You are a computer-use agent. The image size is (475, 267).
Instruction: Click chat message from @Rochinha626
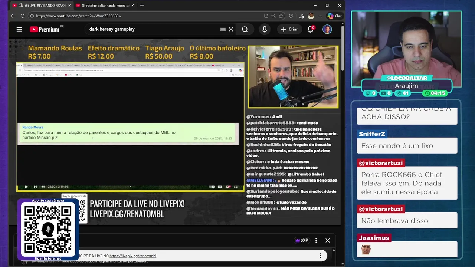click(x=289, y=145)
